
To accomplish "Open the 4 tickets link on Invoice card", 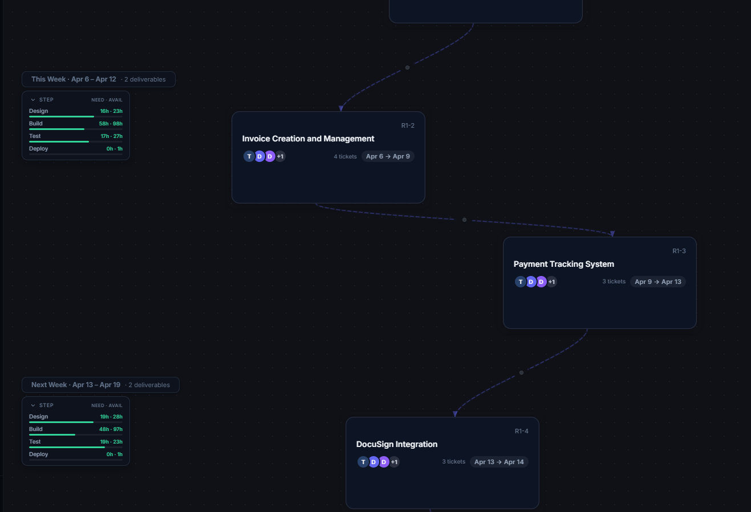I will tap(345, 156).
